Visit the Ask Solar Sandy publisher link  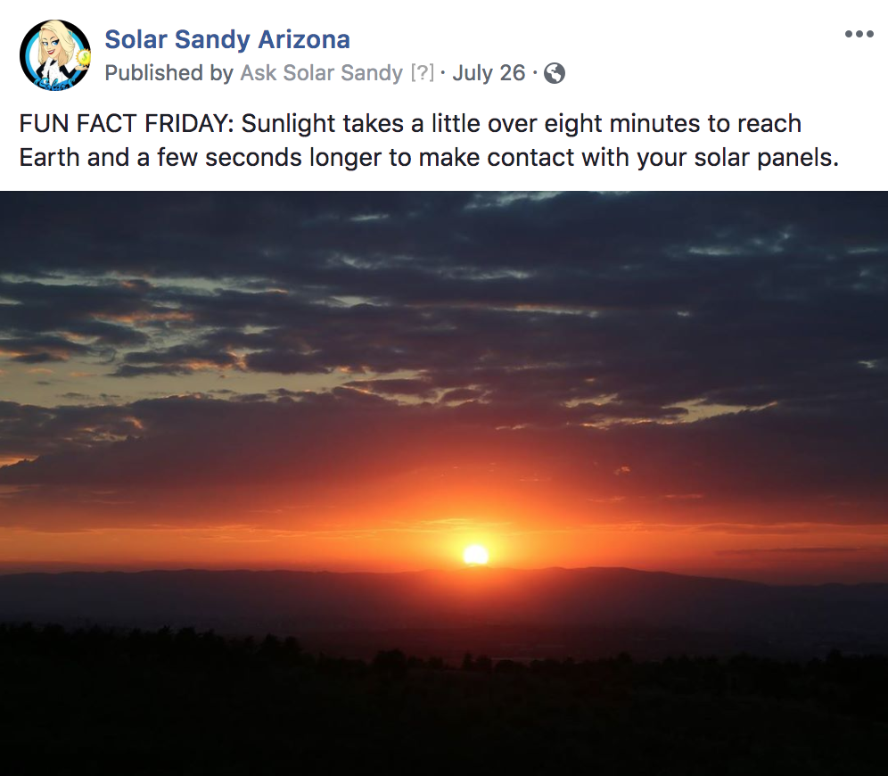pos(321,73)
